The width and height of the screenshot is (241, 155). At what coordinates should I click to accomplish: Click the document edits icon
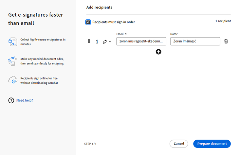pyautogui.click(x=12, y=61)
